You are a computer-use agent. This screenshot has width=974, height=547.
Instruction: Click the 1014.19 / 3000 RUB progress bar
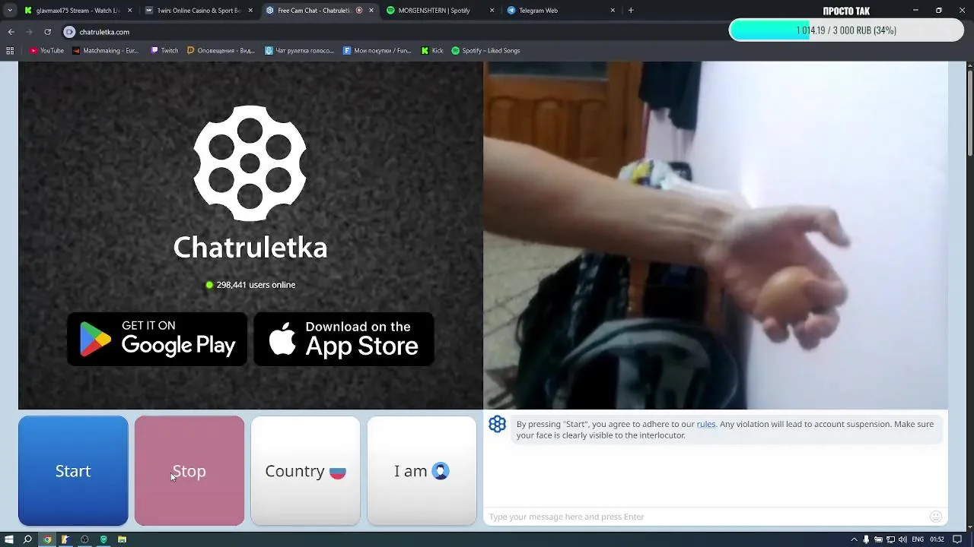pyautogui.click(x=846, y=30)
